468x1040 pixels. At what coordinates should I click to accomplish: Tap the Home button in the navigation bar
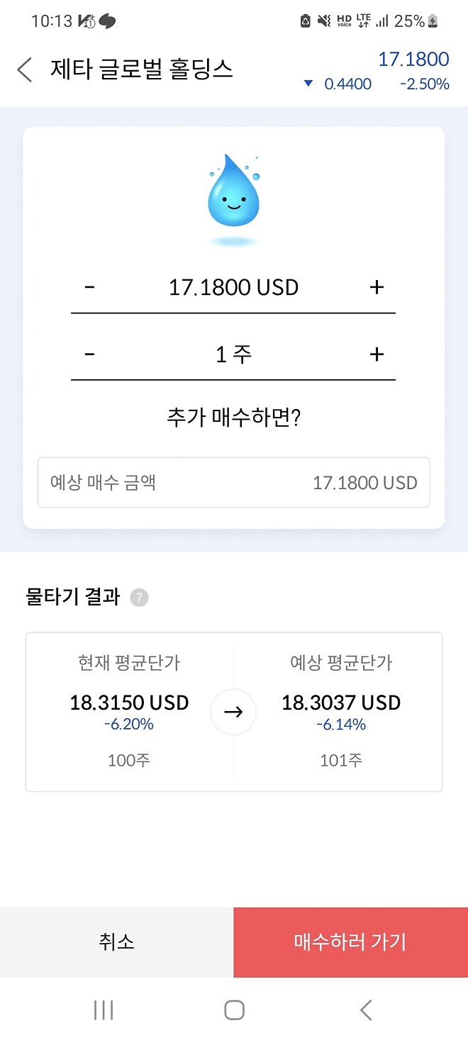tap(234, 1010)
